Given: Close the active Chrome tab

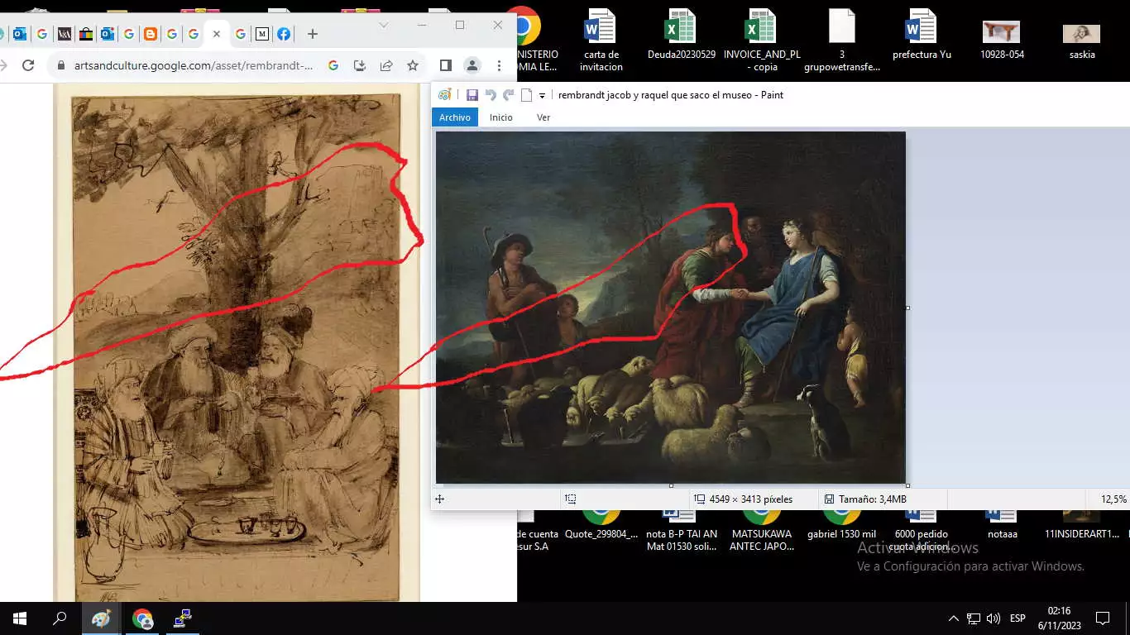Looking at the screenshot, I should pos(217,34).
